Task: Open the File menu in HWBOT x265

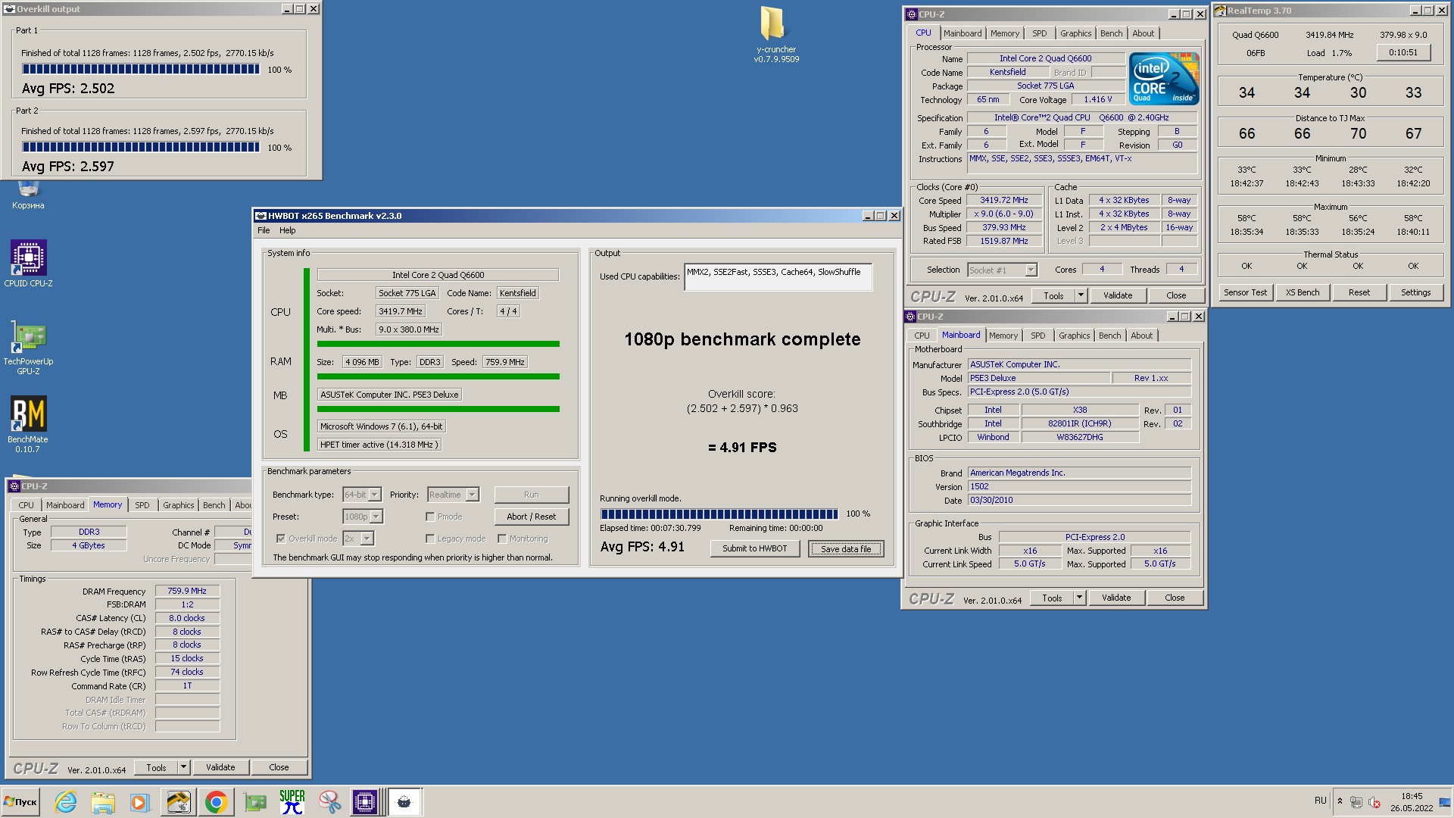Action: (x=264, y=230)
